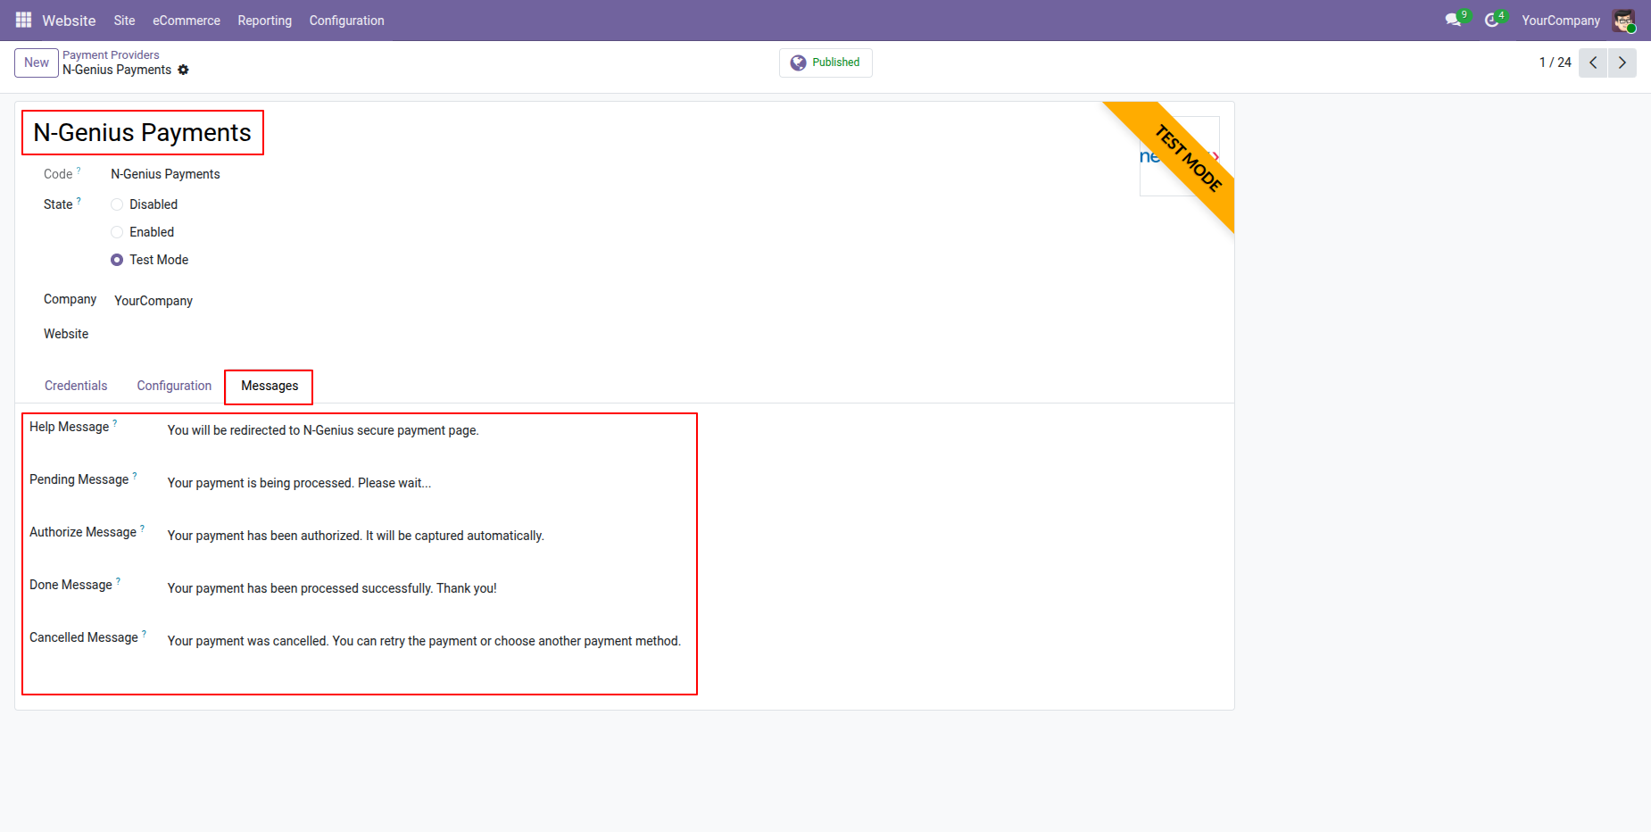1651x832 pixels.
Task: Select the Enabled state option
Action: point(117,232)
